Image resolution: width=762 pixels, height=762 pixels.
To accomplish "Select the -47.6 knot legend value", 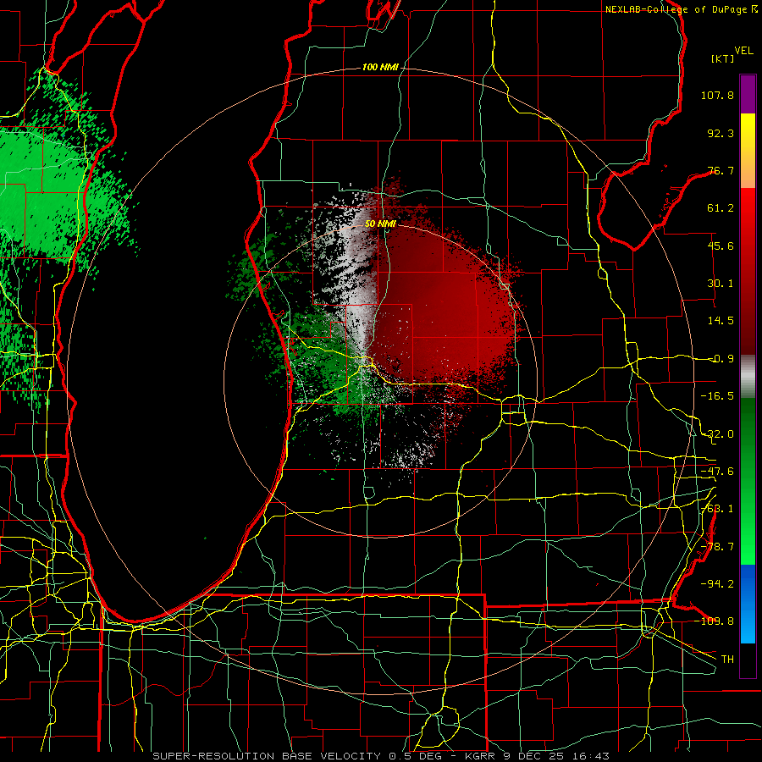I will (x=717, y=472).
